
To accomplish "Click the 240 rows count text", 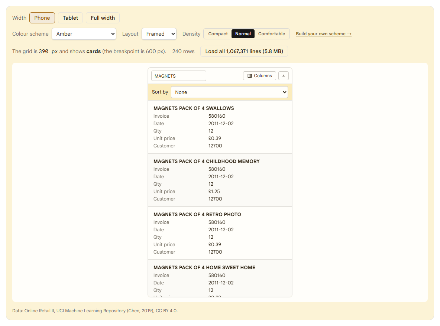I will coord(183,51).
